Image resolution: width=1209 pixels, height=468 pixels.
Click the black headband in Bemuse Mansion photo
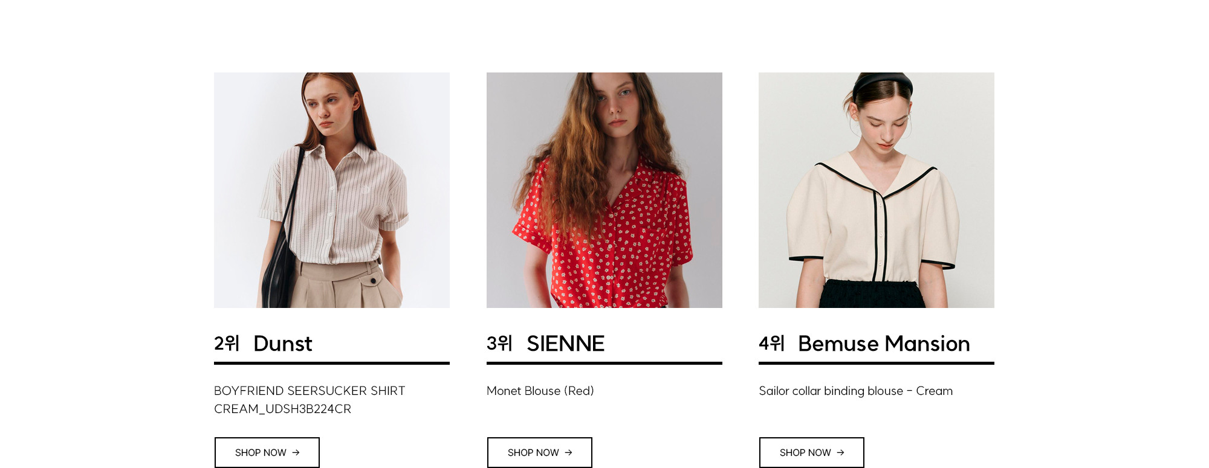(883, 83)
